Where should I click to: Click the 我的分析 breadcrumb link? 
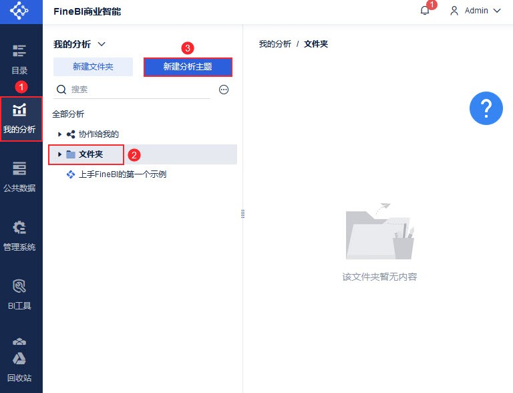275,44
